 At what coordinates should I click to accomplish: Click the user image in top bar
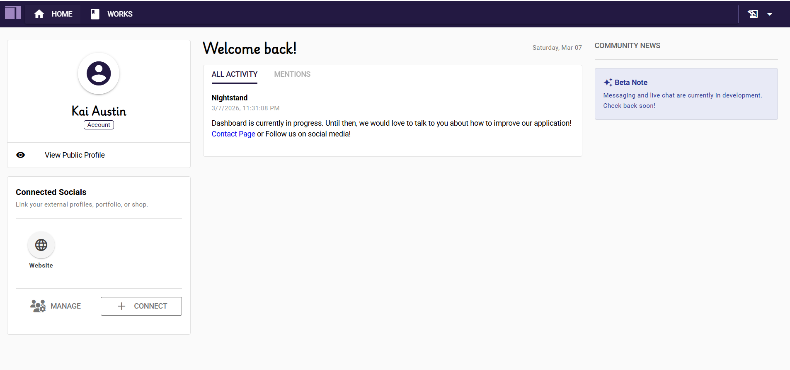tap(753, 14)
